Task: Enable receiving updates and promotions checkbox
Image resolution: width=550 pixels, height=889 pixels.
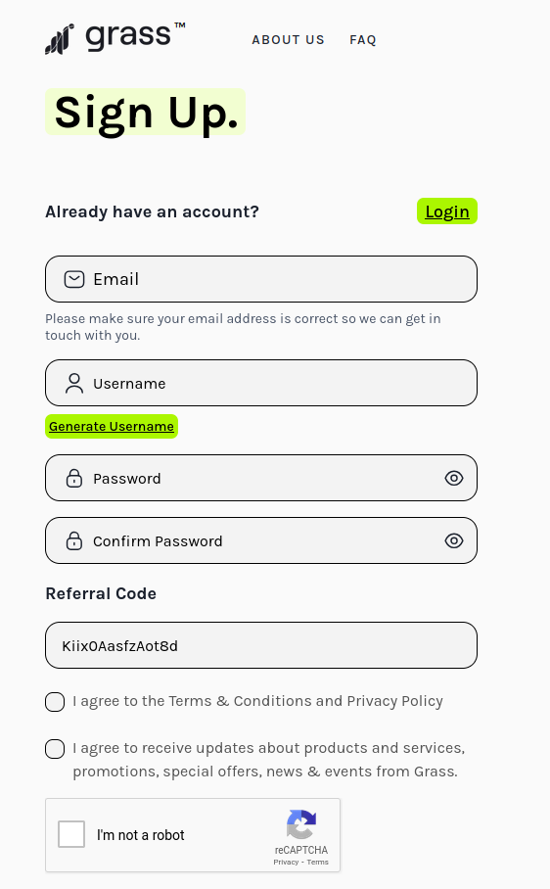Action: [x=55, y=748]
